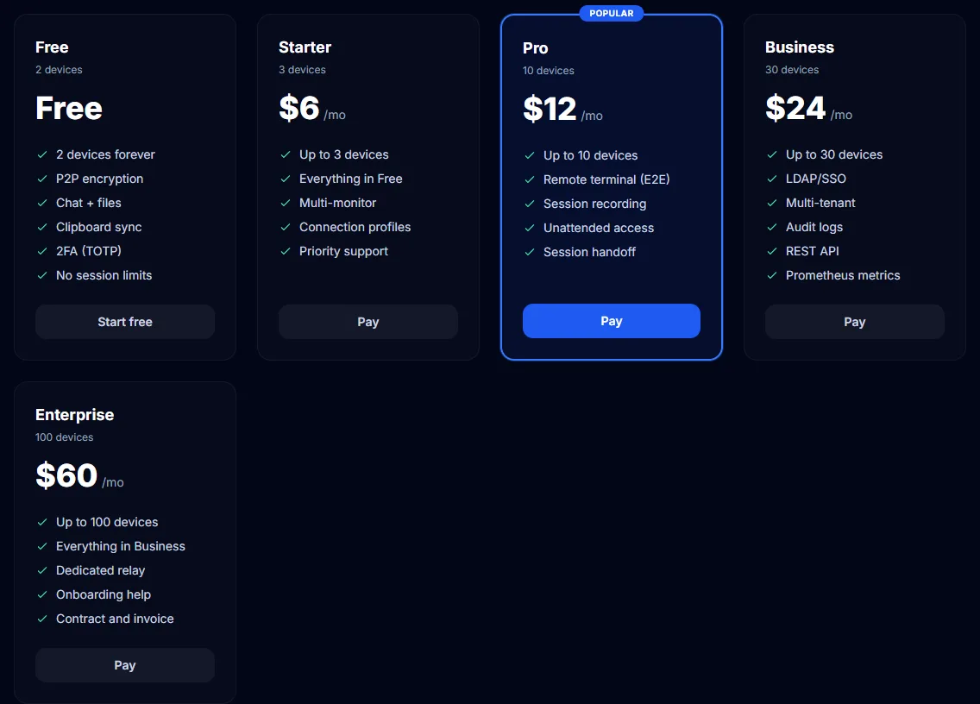The width and height of the screenshot is (980, 704).
Task: Click checkmark beside Prometheus metrics
Action: (x=772, y=275)
